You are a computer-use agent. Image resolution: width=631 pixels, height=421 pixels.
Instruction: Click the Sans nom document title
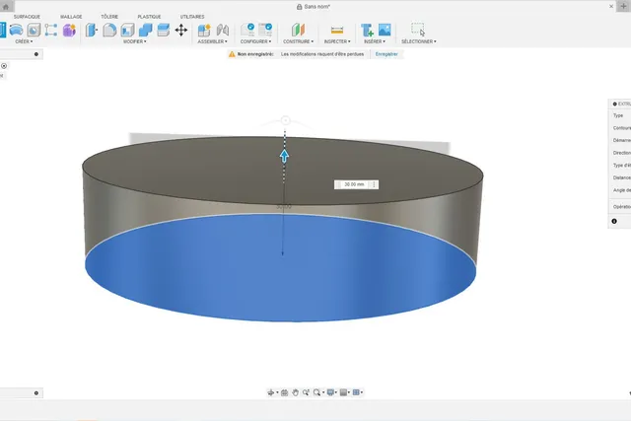point(317,7)
